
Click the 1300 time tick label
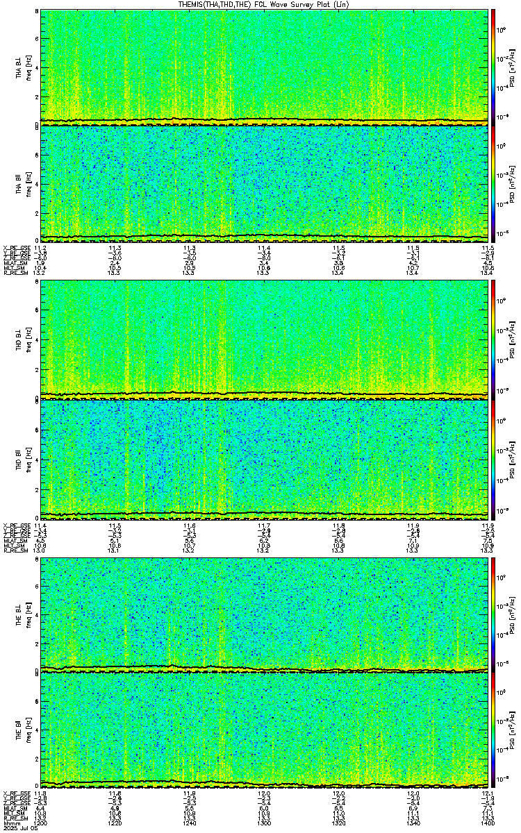(263, 824)
